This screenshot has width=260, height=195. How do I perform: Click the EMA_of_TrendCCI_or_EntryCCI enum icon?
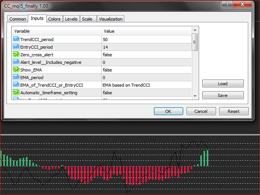[x=16, y=85]
